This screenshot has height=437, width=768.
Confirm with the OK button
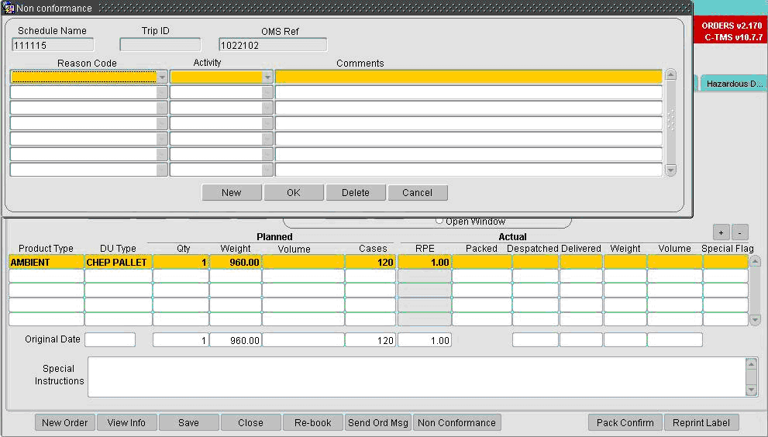pos(294,192)
